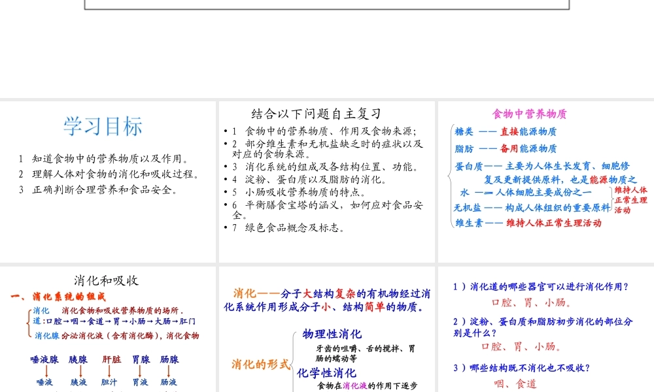Screen dimensions: 654x392
Task: Click objective line '3 正确判断合理营养和食品安全'
Action: tap(99, 190)
